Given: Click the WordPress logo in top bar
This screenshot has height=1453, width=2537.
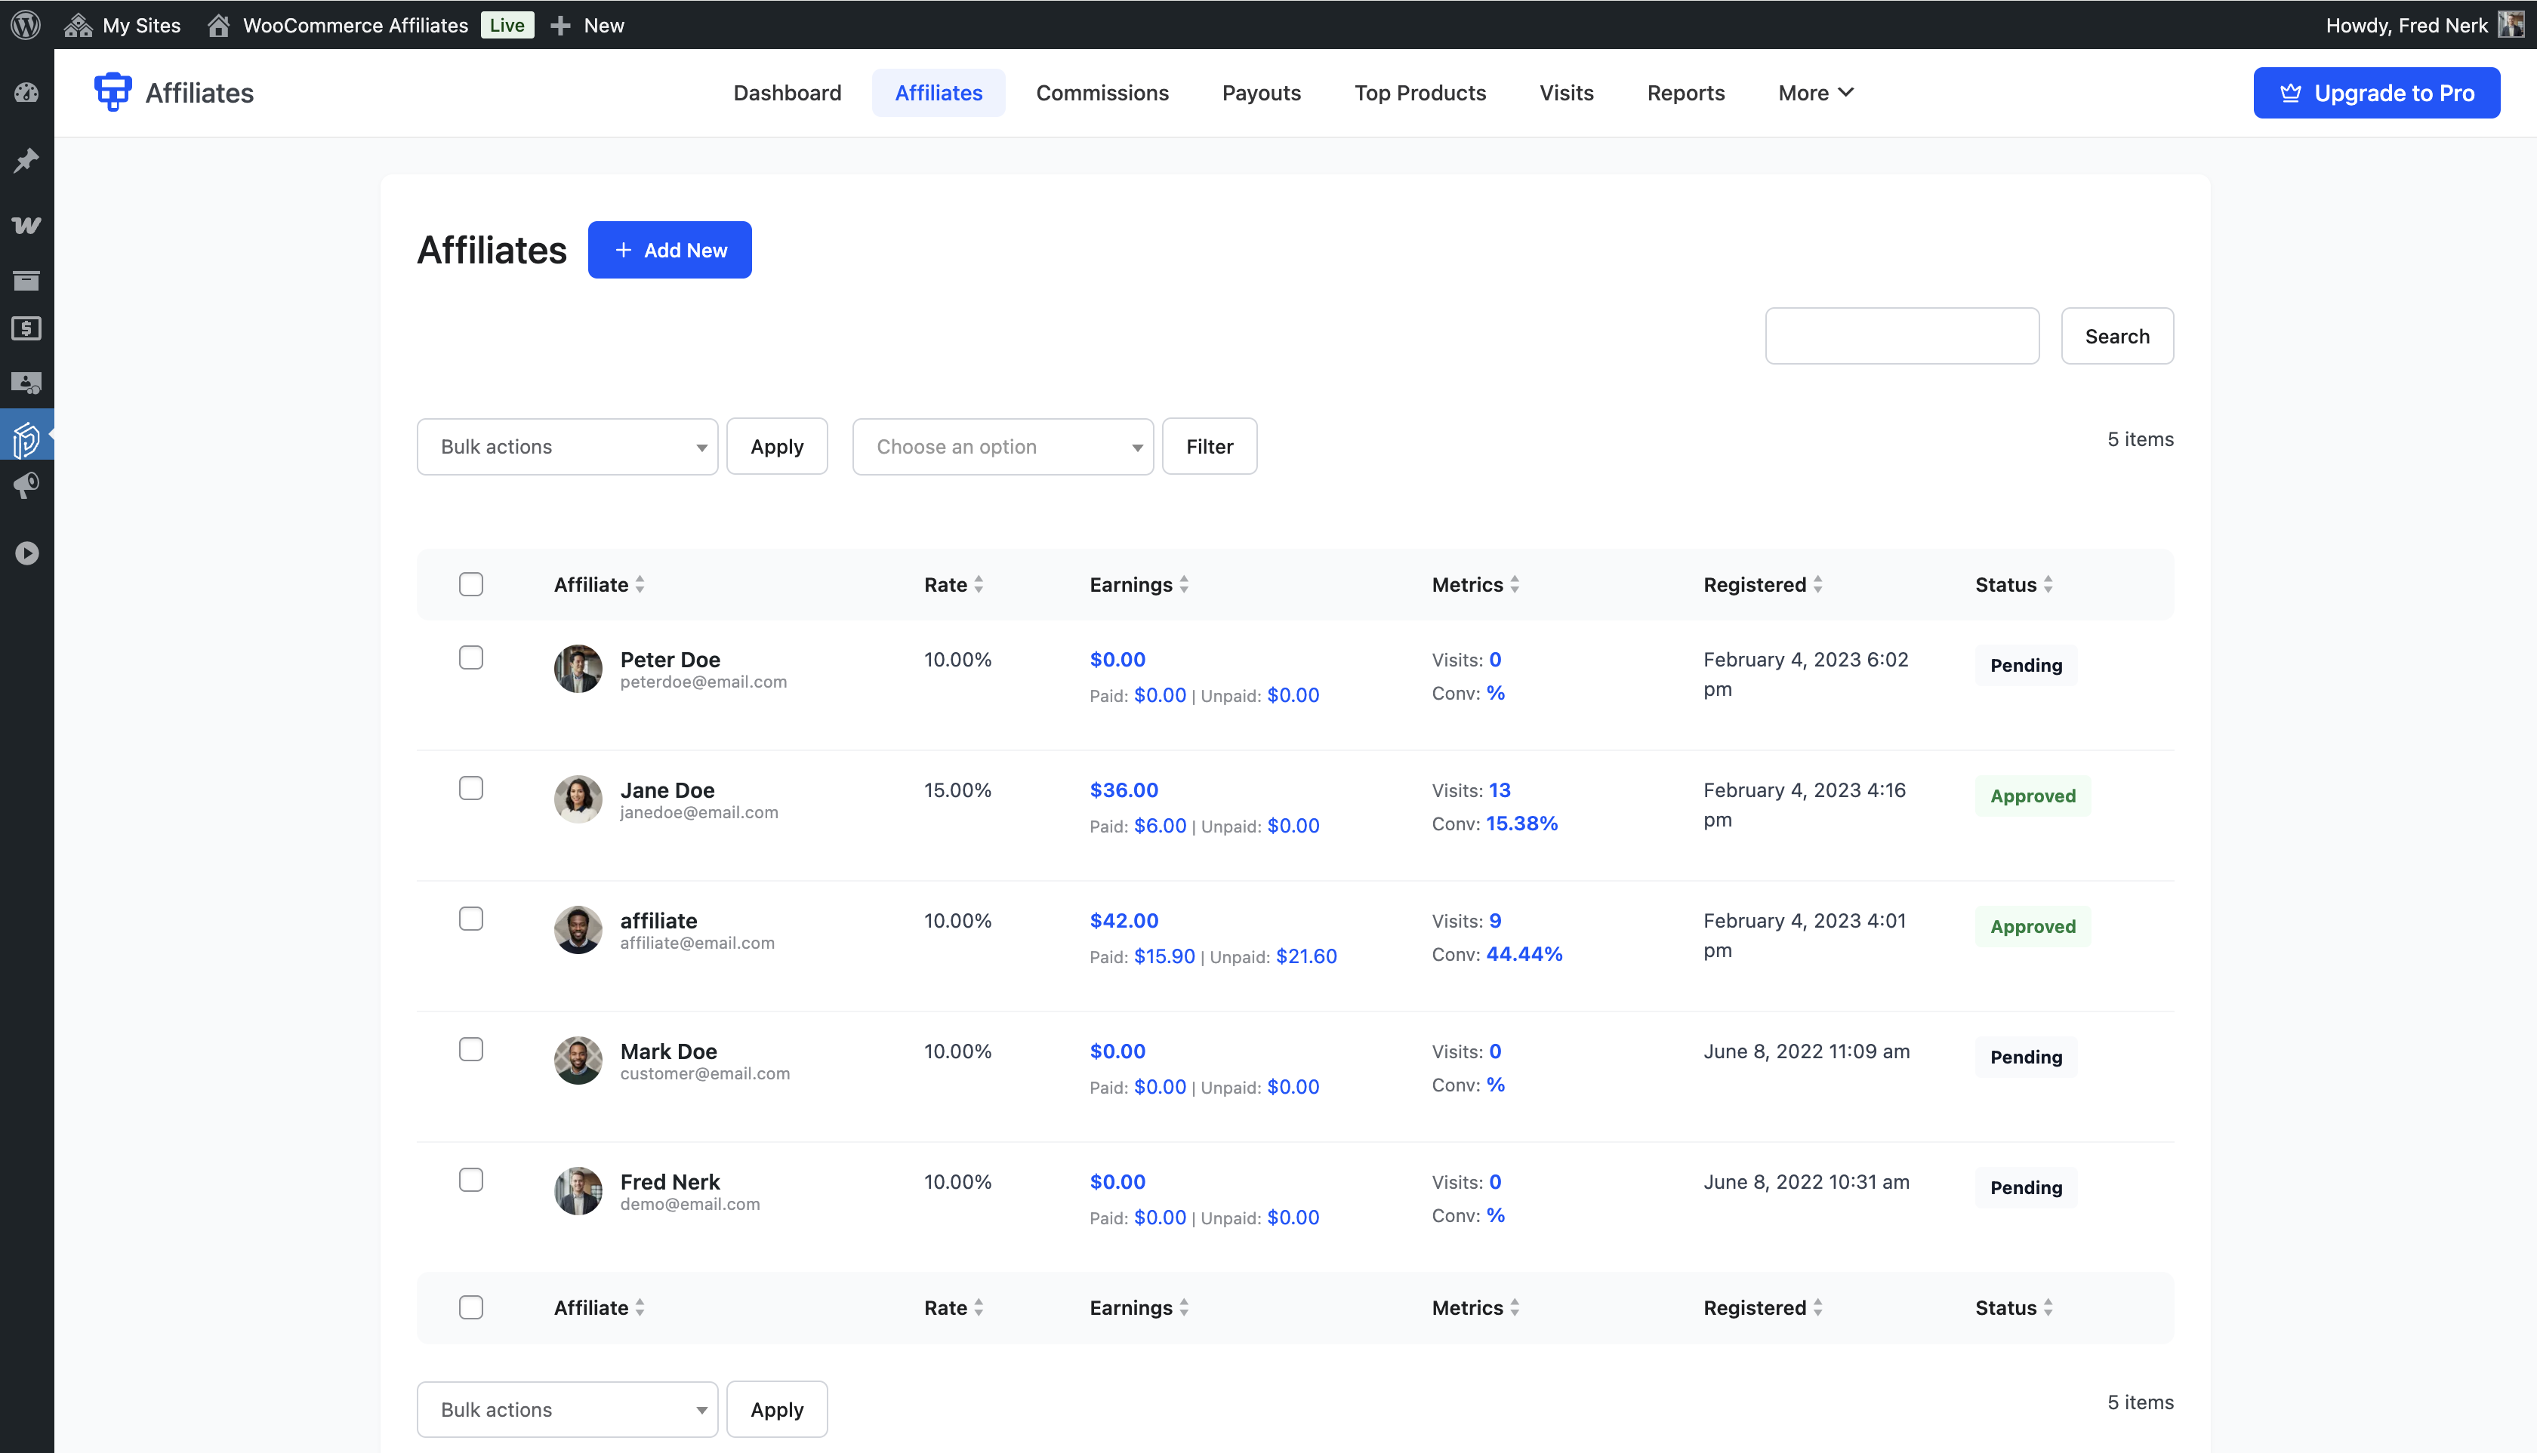Looking at the screenshot, I should pyautogui.click(x=26, y=25).
